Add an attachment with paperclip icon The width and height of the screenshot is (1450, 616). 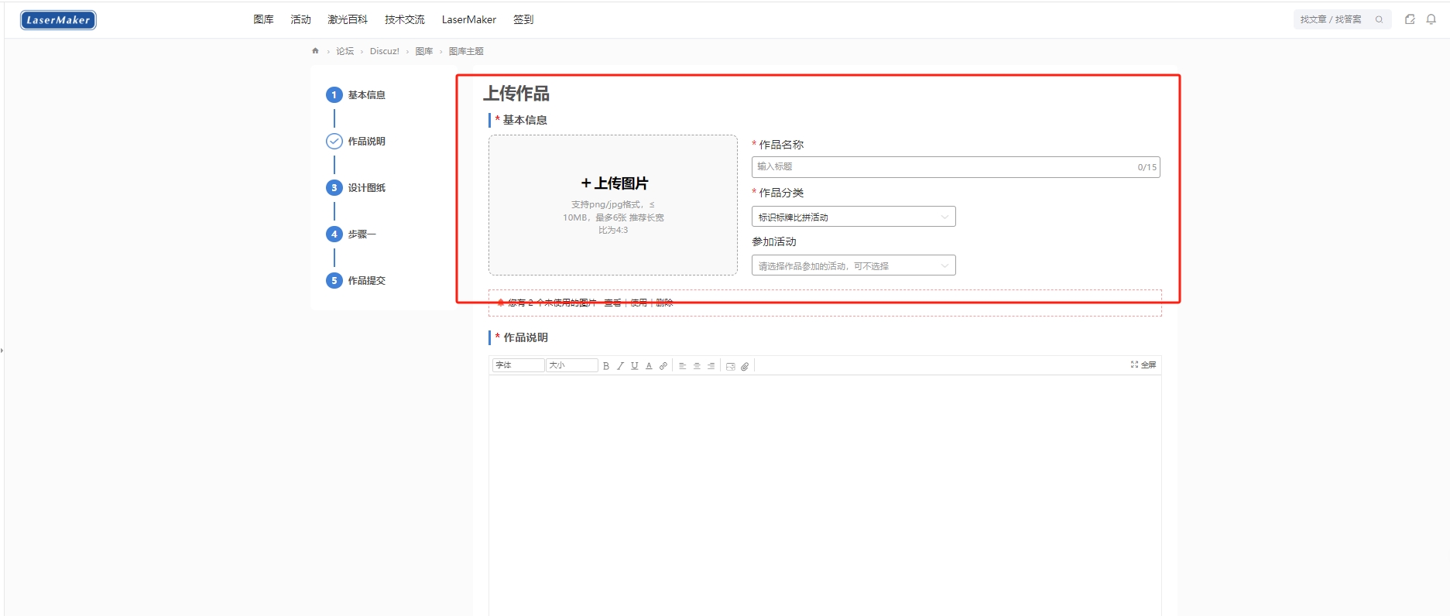coord(745,366)
